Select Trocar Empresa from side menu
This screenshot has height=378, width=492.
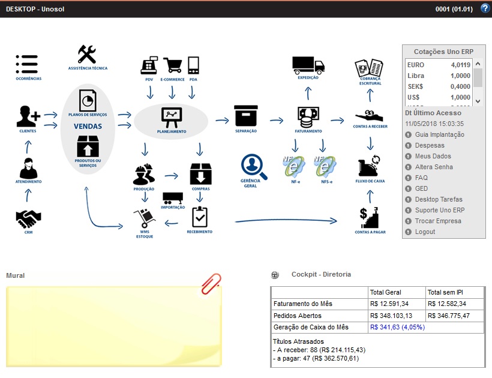pyautogui.click(x=438, y=221)
